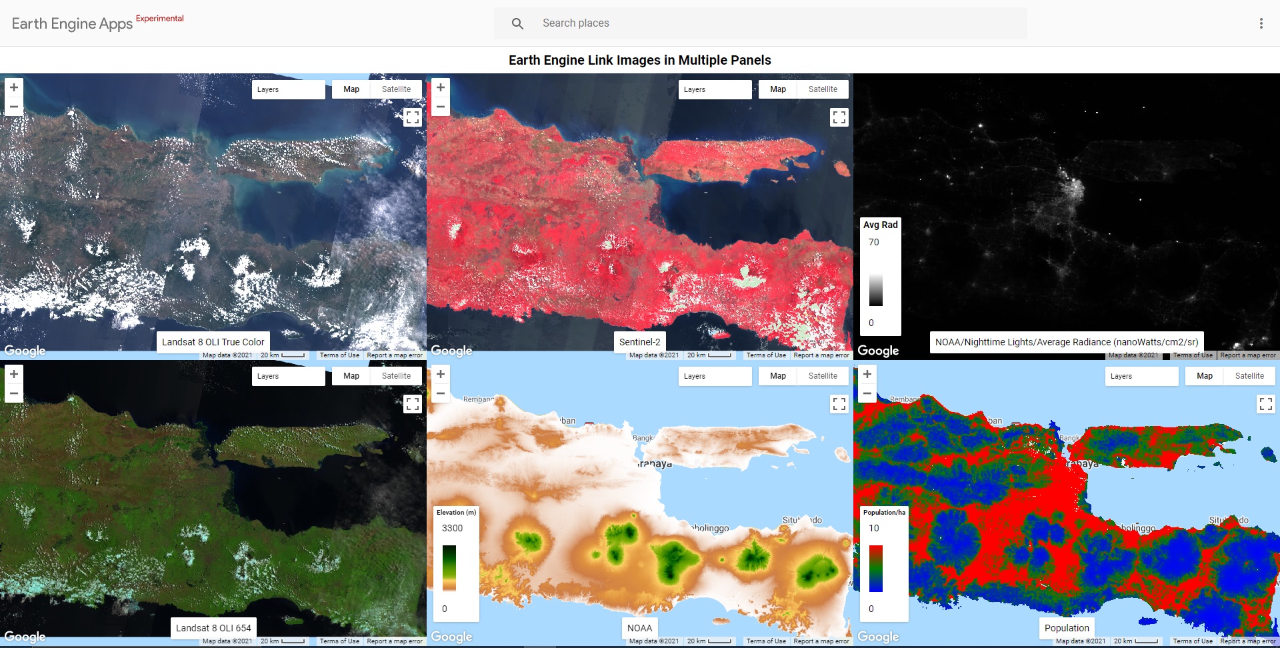
Task: Open Layers dropdown in NOAA elevation panel
Action: pos(715,376)
